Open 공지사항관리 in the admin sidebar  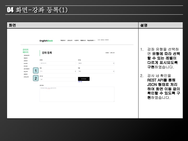click(x=26, y=69)
